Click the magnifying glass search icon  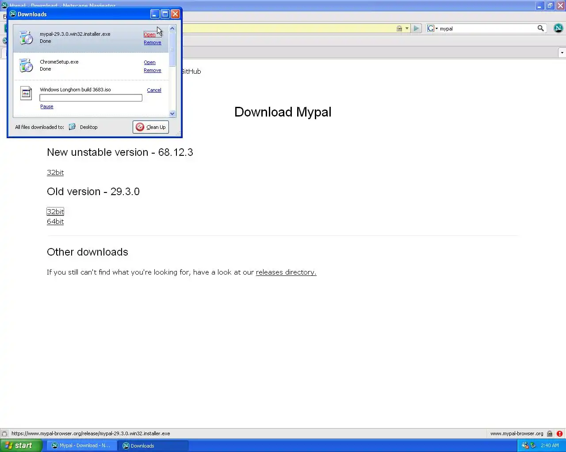tap(540, 28)
